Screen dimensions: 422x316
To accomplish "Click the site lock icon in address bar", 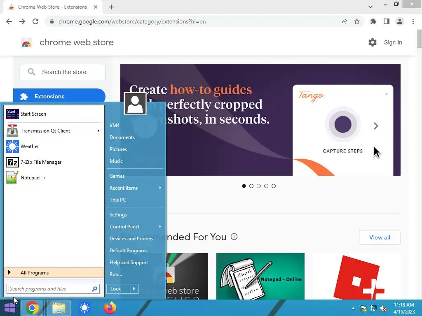I will click(52, 21).
